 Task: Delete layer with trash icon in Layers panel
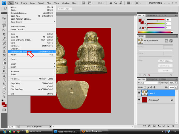click(x=173, y=126)
